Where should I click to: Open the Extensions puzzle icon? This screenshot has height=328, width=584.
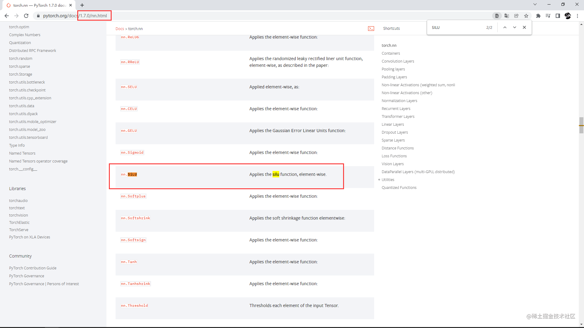click(x=538, y=16)
